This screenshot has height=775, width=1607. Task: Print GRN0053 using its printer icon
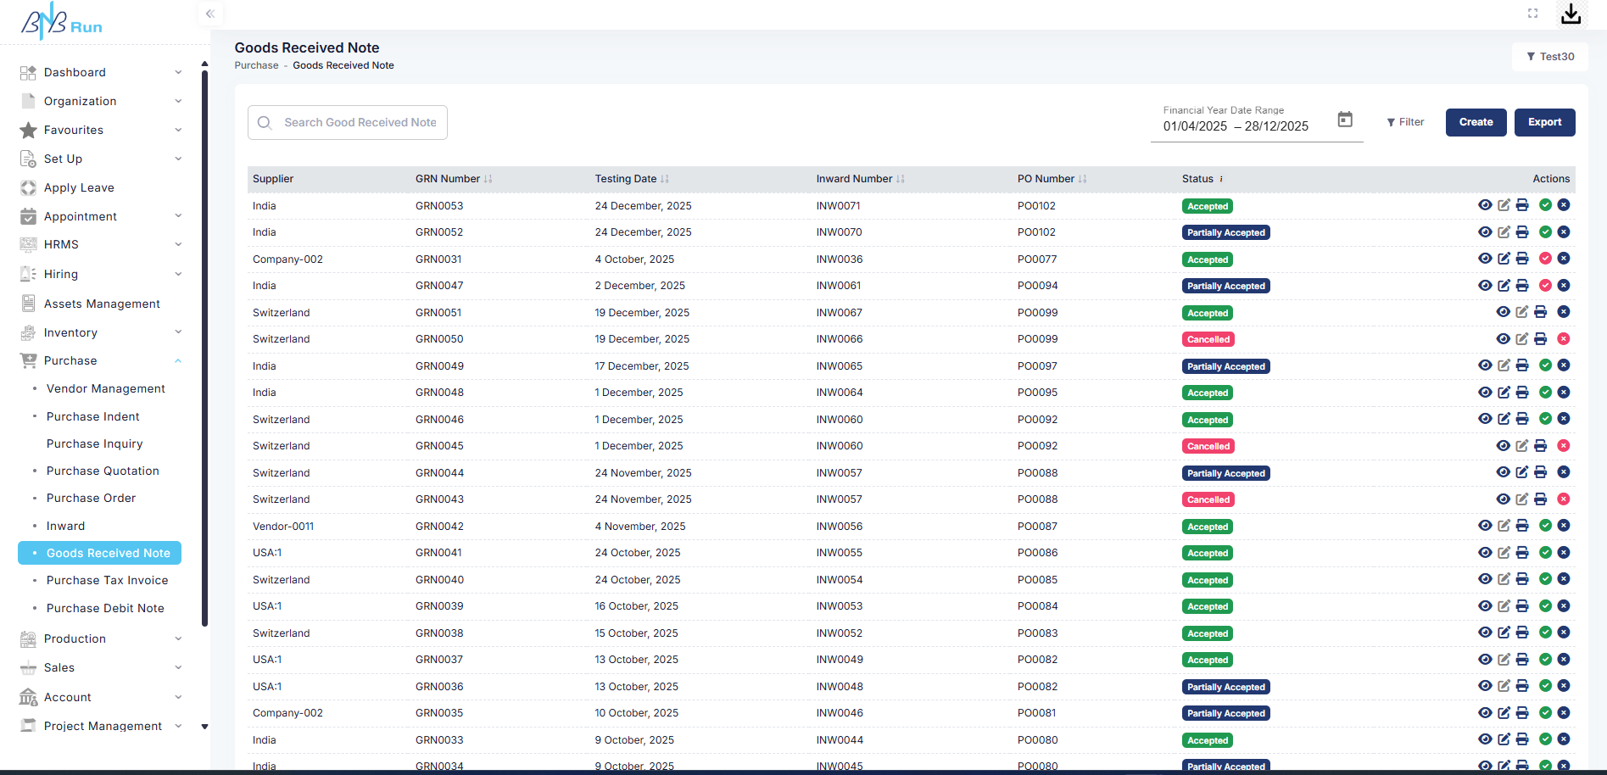[x=1522, y=205]
